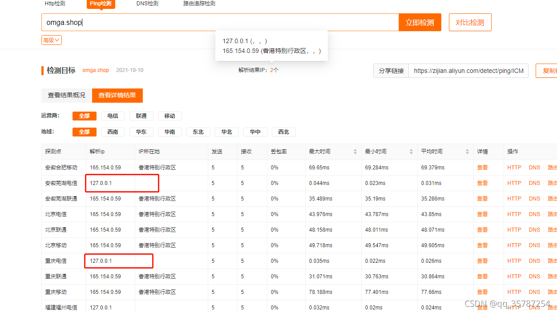
Task: Expand the 高级 advanced options
Action: [x=52, y=40]
